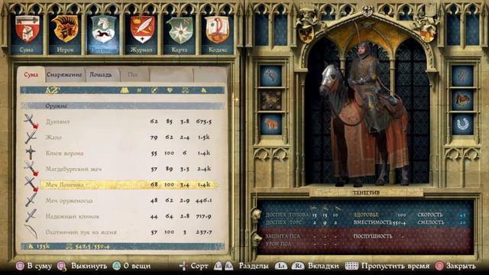Click the price column icon in header
This screenshot has width=489, height=275.
point(204,90)
